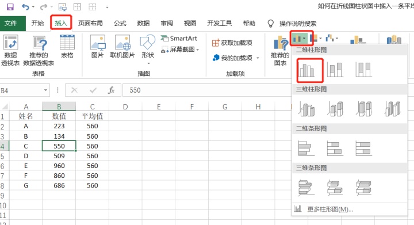Click the 操作说明搜索 search box
This screenshot has width=414, height=225.
click(x=298, y=24)
